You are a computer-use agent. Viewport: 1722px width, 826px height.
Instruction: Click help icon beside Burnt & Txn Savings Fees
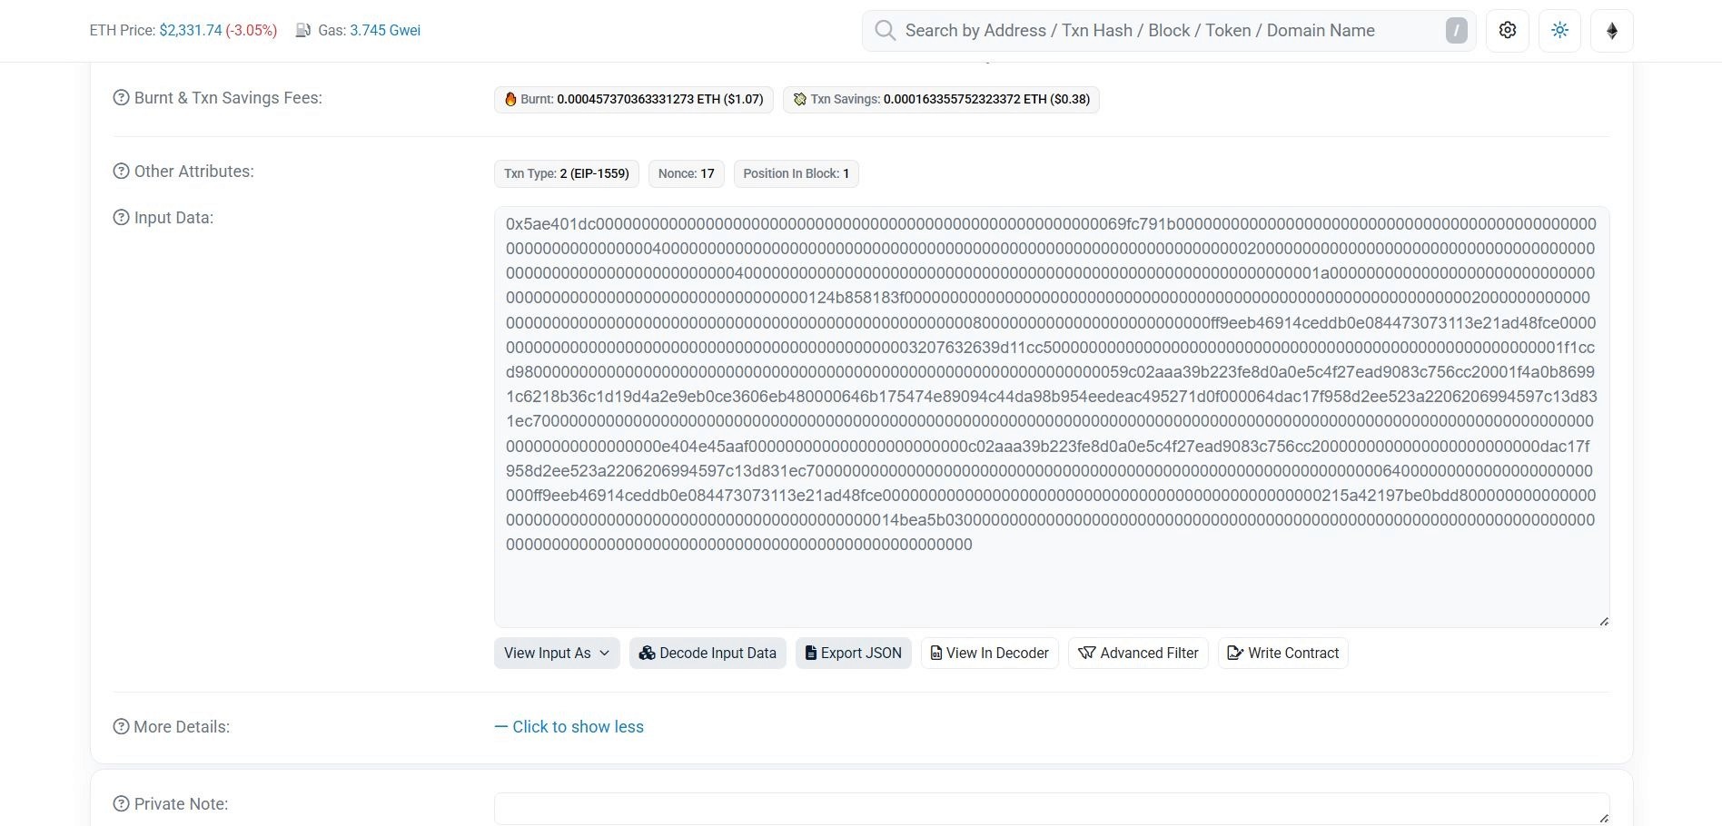(121, 97)
